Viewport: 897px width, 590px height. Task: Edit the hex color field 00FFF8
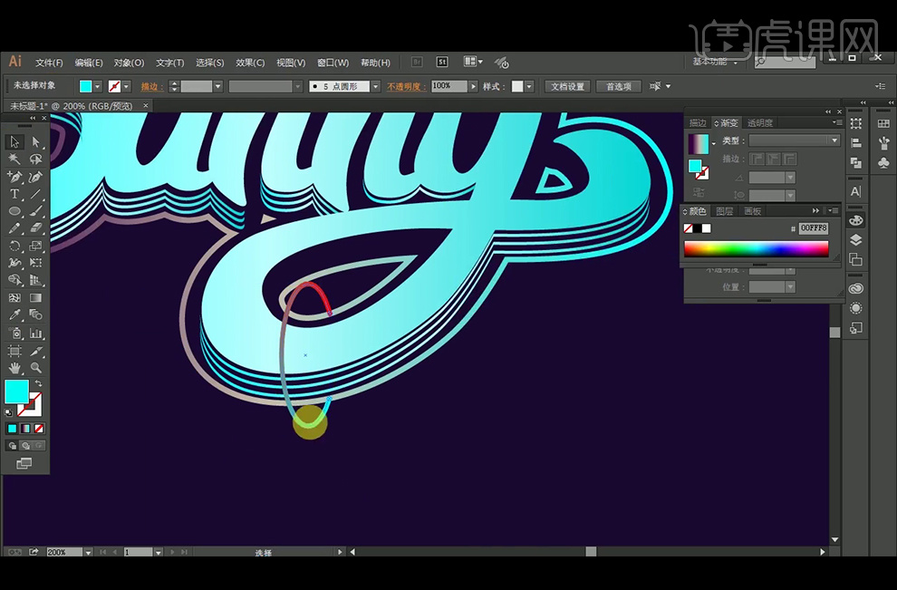click(814, 228)
